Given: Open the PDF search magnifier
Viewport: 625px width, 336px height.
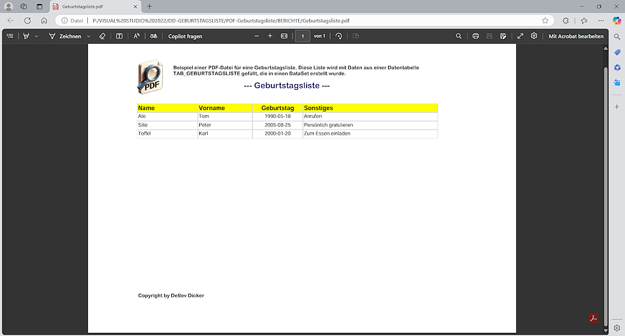Looking at the screenshot, I should (x=459, y=36).
